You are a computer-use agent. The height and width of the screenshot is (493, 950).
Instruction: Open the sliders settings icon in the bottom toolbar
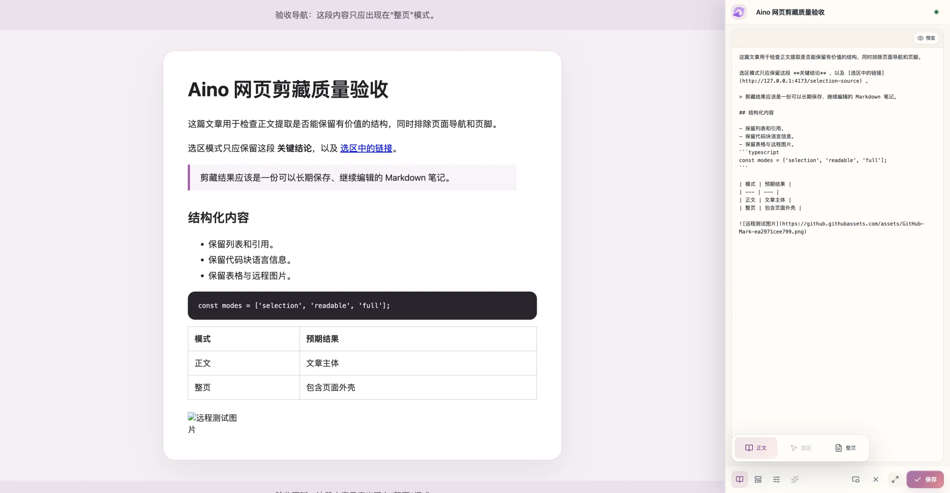tap(777, 480)
